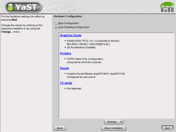
Task: Click the TV cards Not detected entry
Action: coord(74,89)
